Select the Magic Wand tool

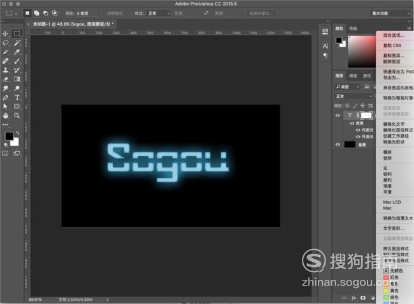[17, 43]
